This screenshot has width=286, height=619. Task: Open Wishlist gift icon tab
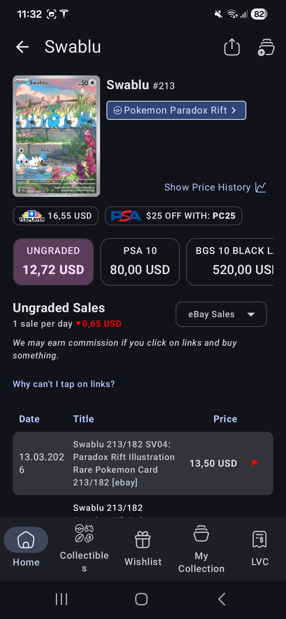coord(143,540)
